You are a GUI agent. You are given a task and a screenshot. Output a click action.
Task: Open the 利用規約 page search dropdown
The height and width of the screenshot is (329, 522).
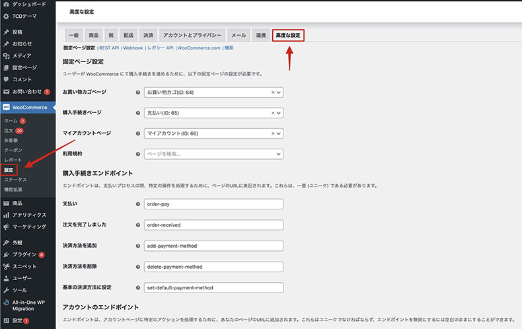pos(213,154)
